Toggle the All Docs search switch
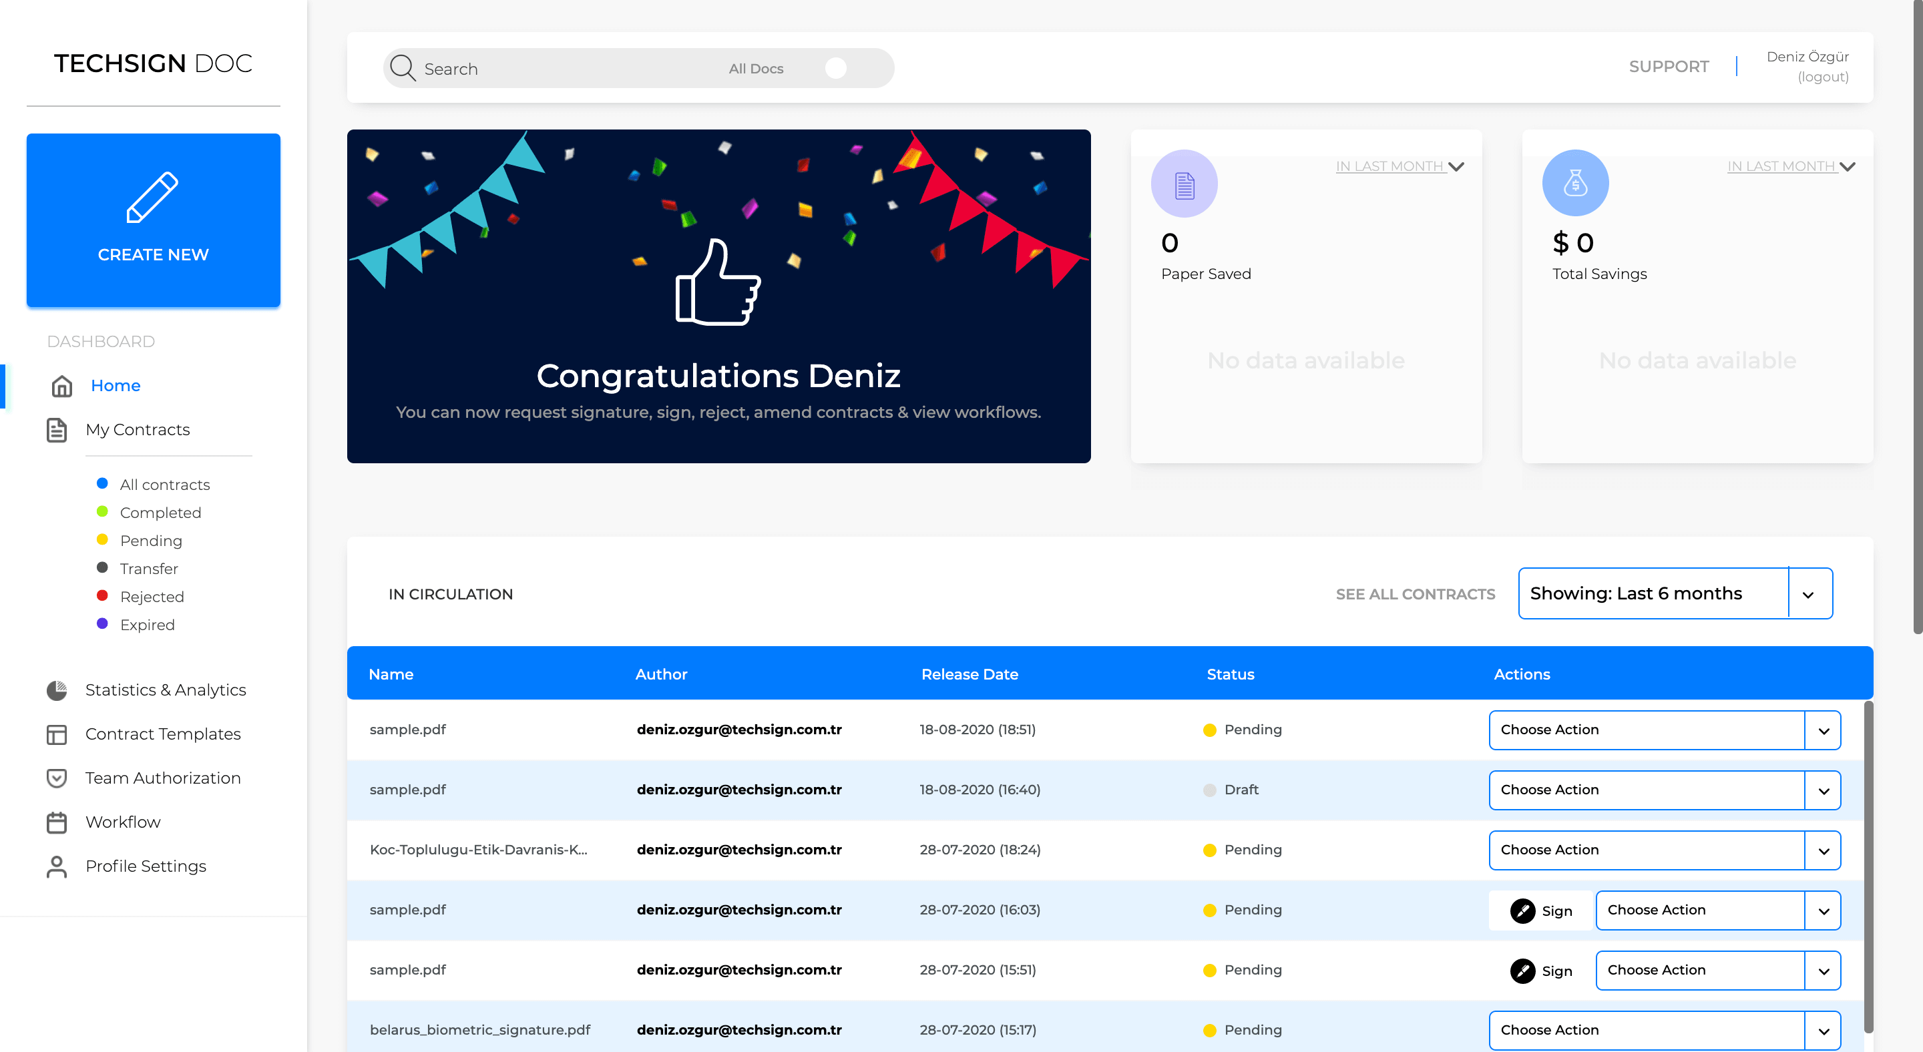 click(835, 68)
